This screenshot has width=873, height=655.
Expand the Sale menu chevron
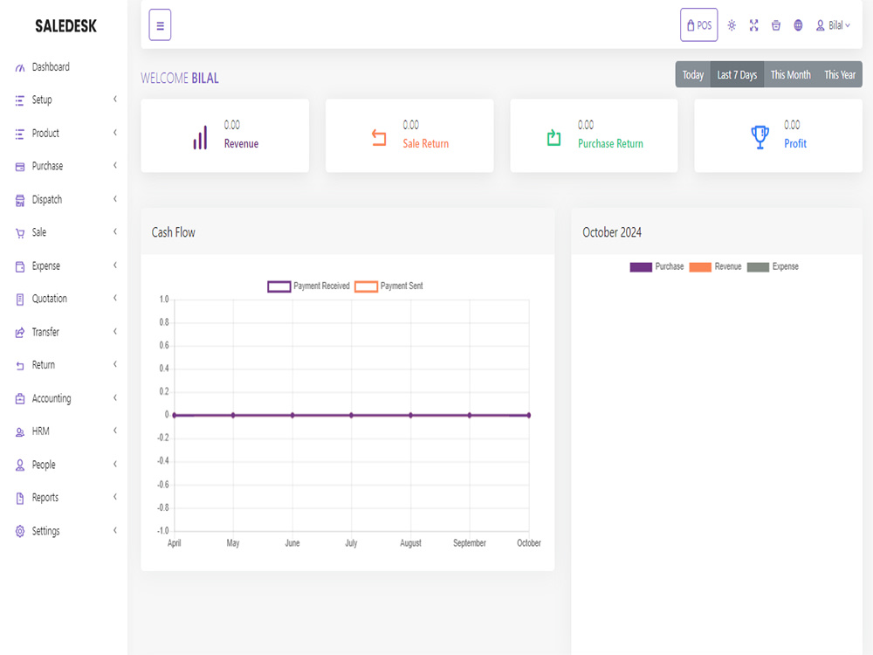click(x=115, y=231)
